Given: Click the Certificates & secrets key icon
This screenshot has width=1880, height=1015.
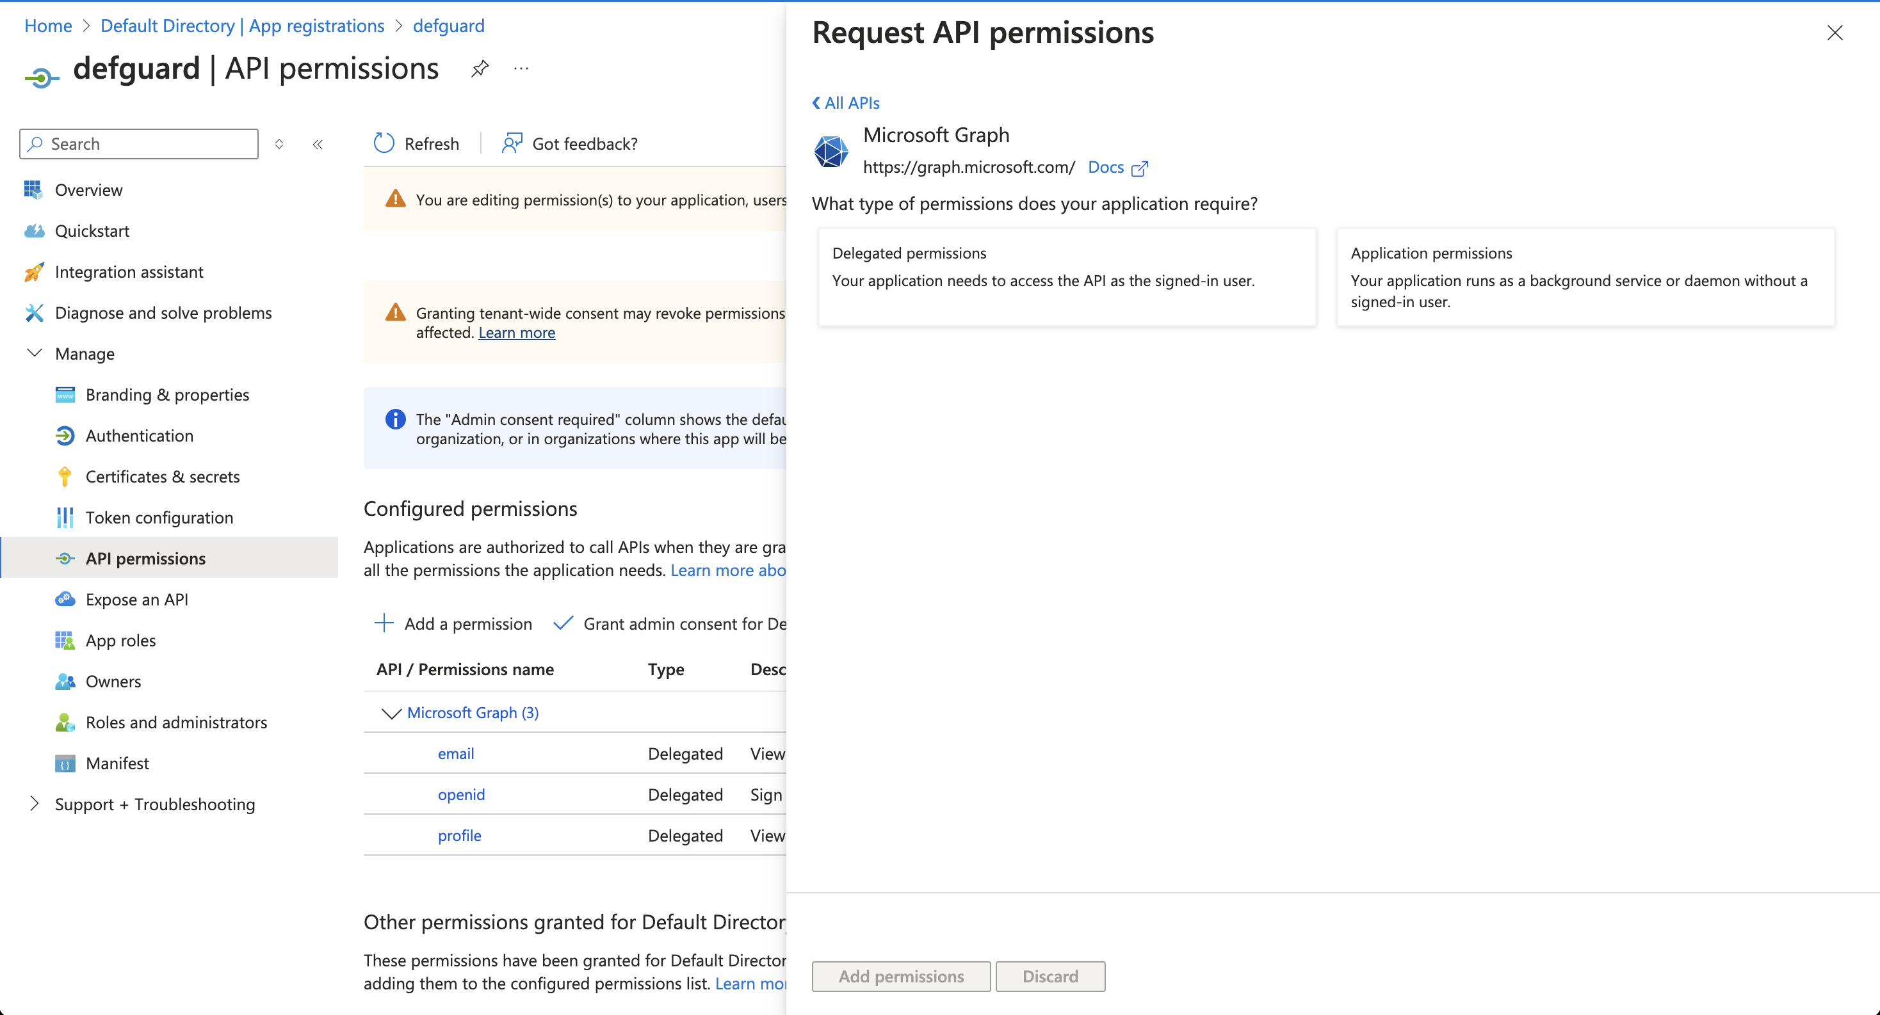Looking at the screenshot, I should pos(64,477).
